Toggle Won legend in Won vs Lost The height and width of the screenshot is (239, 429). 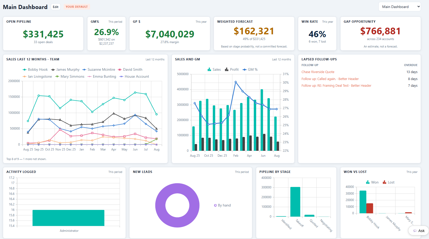click(372, 182)
